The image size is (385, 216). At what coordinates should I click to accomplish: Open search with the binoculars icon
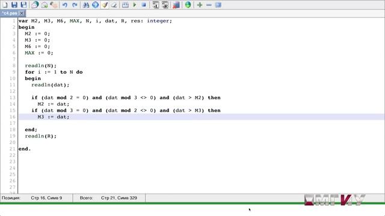[x=86, y=5]
